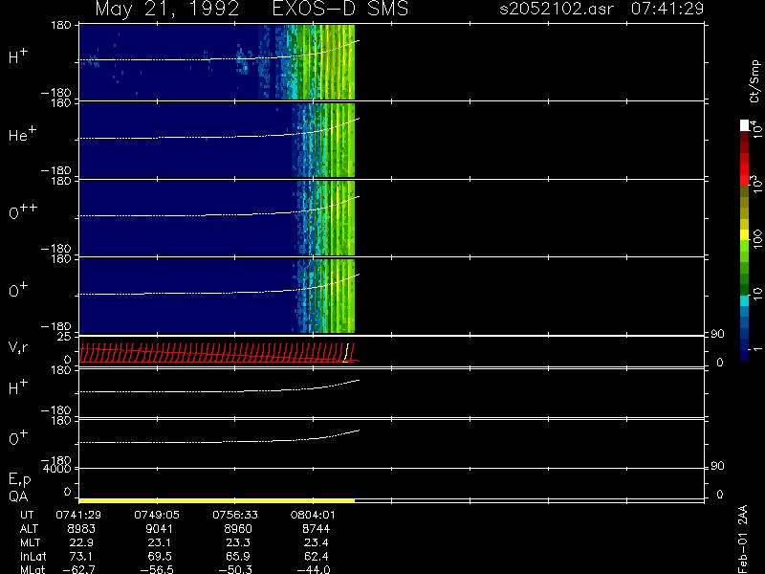Pick the yellow color bar segment
765x574 pixels.
(x=744, y=234)
